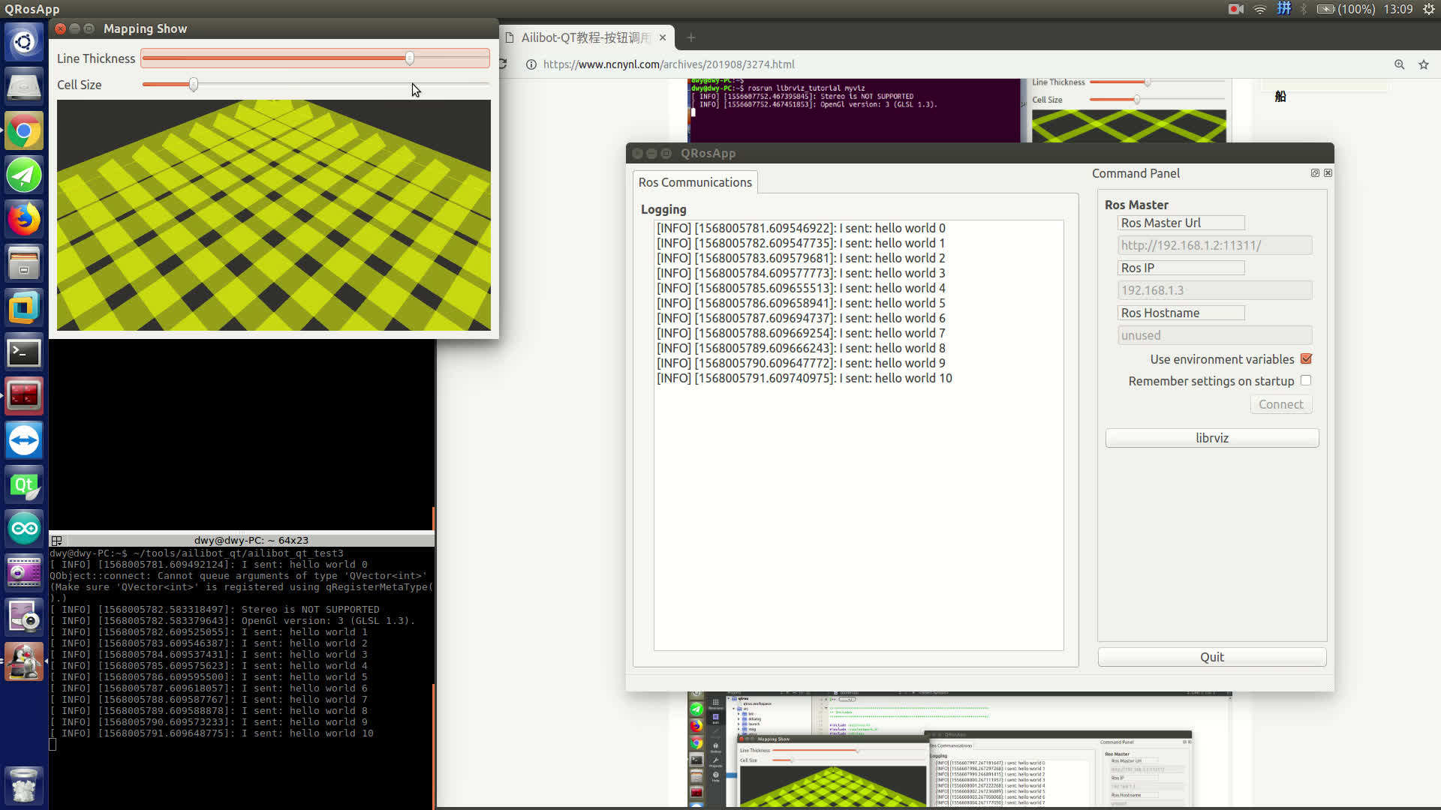
Task: Select log entry hello world 10
Action: click(805, 378)
